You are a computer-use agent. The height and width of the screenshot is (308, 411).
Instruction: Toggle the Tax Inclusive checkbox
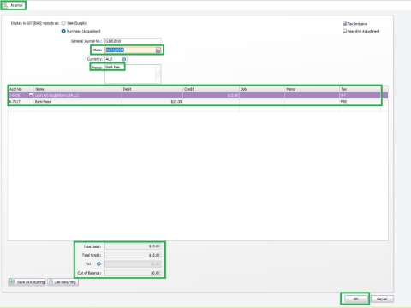[x=344, y=24]
